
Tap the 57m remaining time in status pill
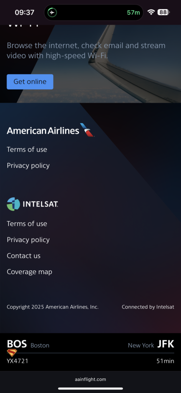pos(133,12)
